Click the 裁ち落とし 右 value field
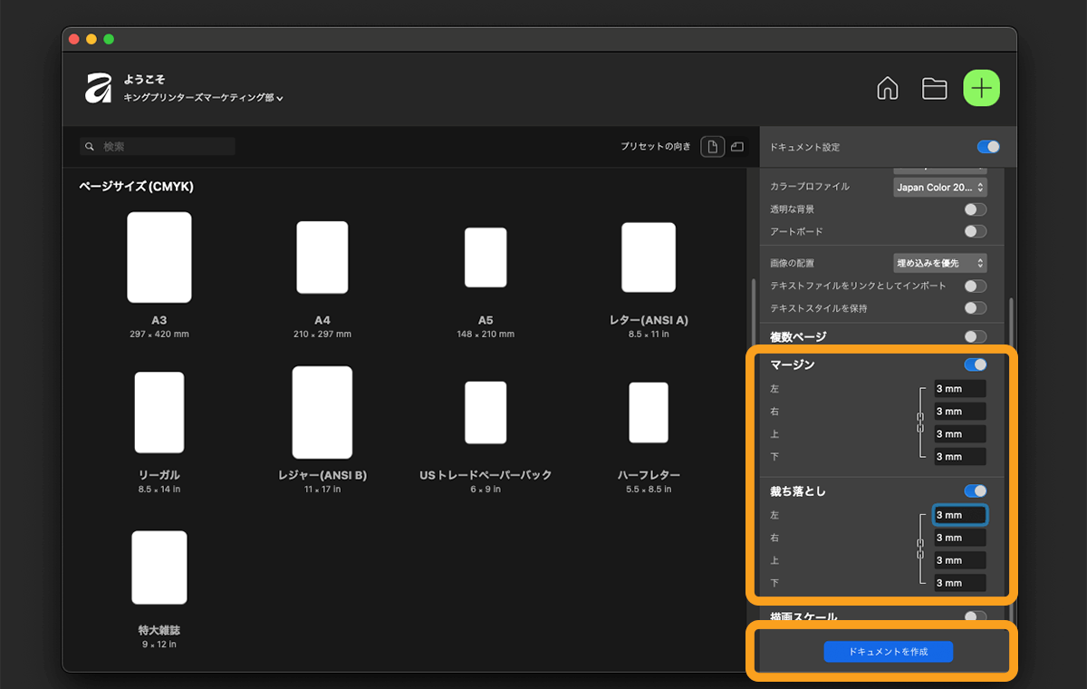 [959, 538]
